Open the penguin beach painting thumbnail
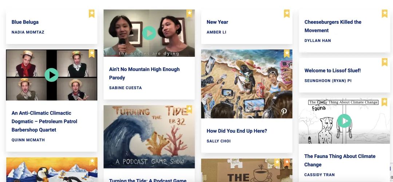This screenshot has width=393, height=182. click(x=247, y=84)
